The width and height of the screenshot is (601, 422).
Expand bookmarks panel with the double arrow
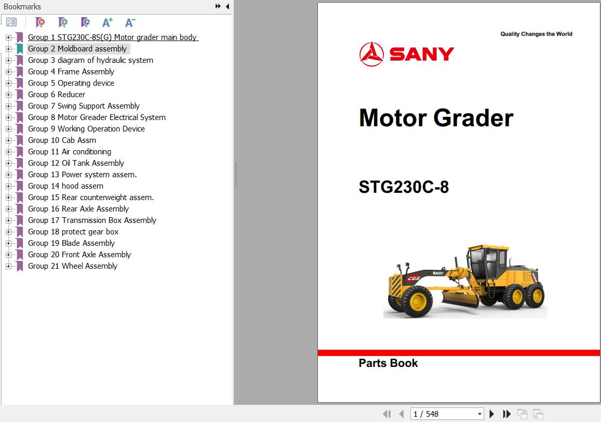(x=218, y=7)
